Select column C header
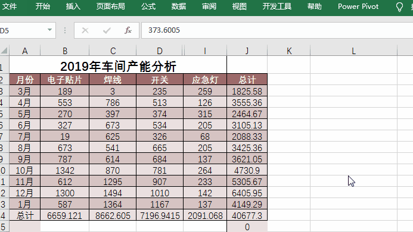Image resolution: width=413 pixels, height=232 pixels. point(113,51)
